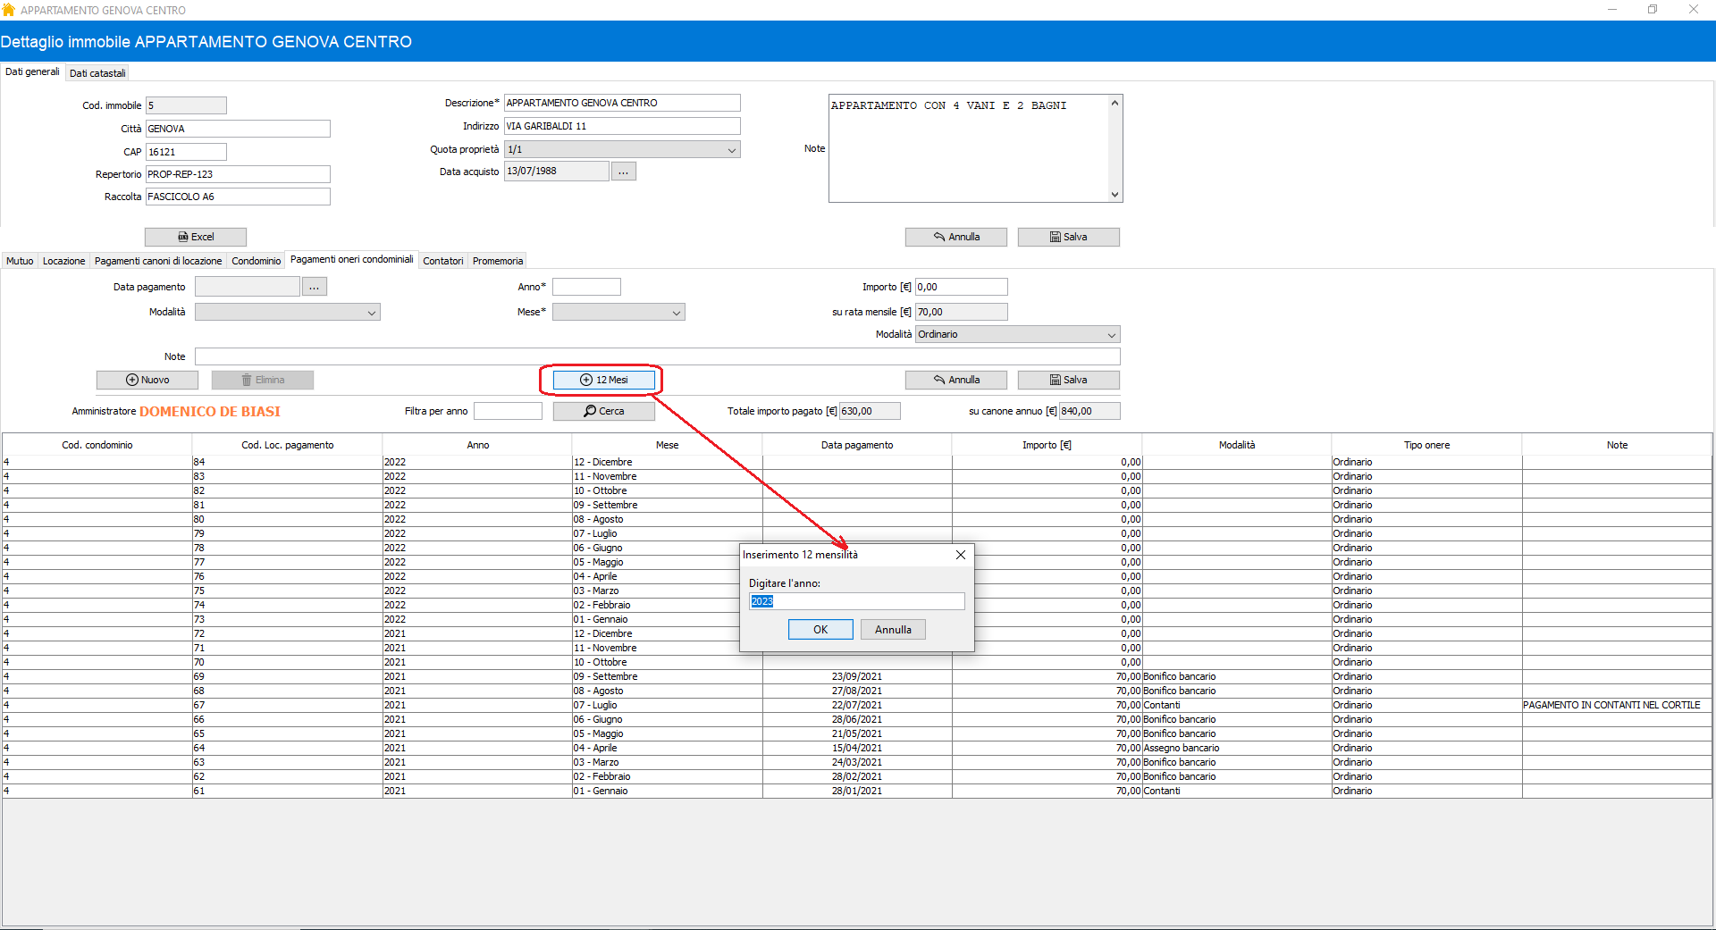Save the property details with upper Salva

1068,237
